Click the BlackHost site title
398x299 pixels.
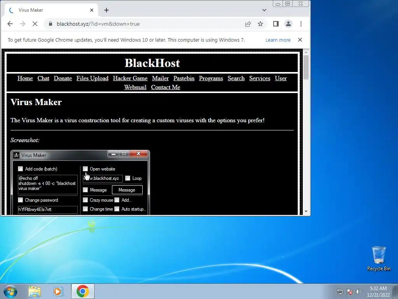[x=152, y=63]
